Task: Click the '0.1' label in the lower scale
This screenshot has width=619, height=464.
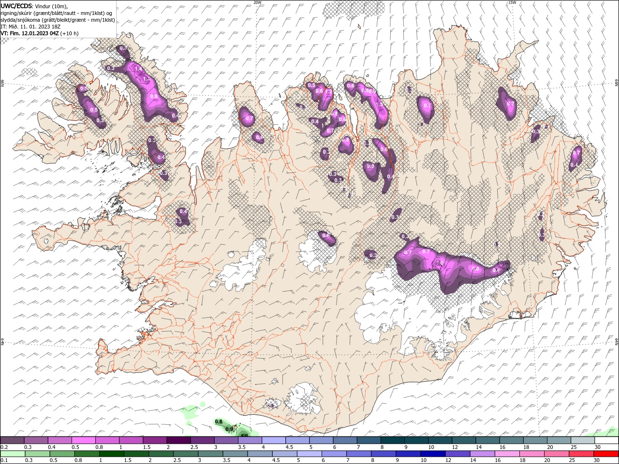Action: click(x=4, y=461)
